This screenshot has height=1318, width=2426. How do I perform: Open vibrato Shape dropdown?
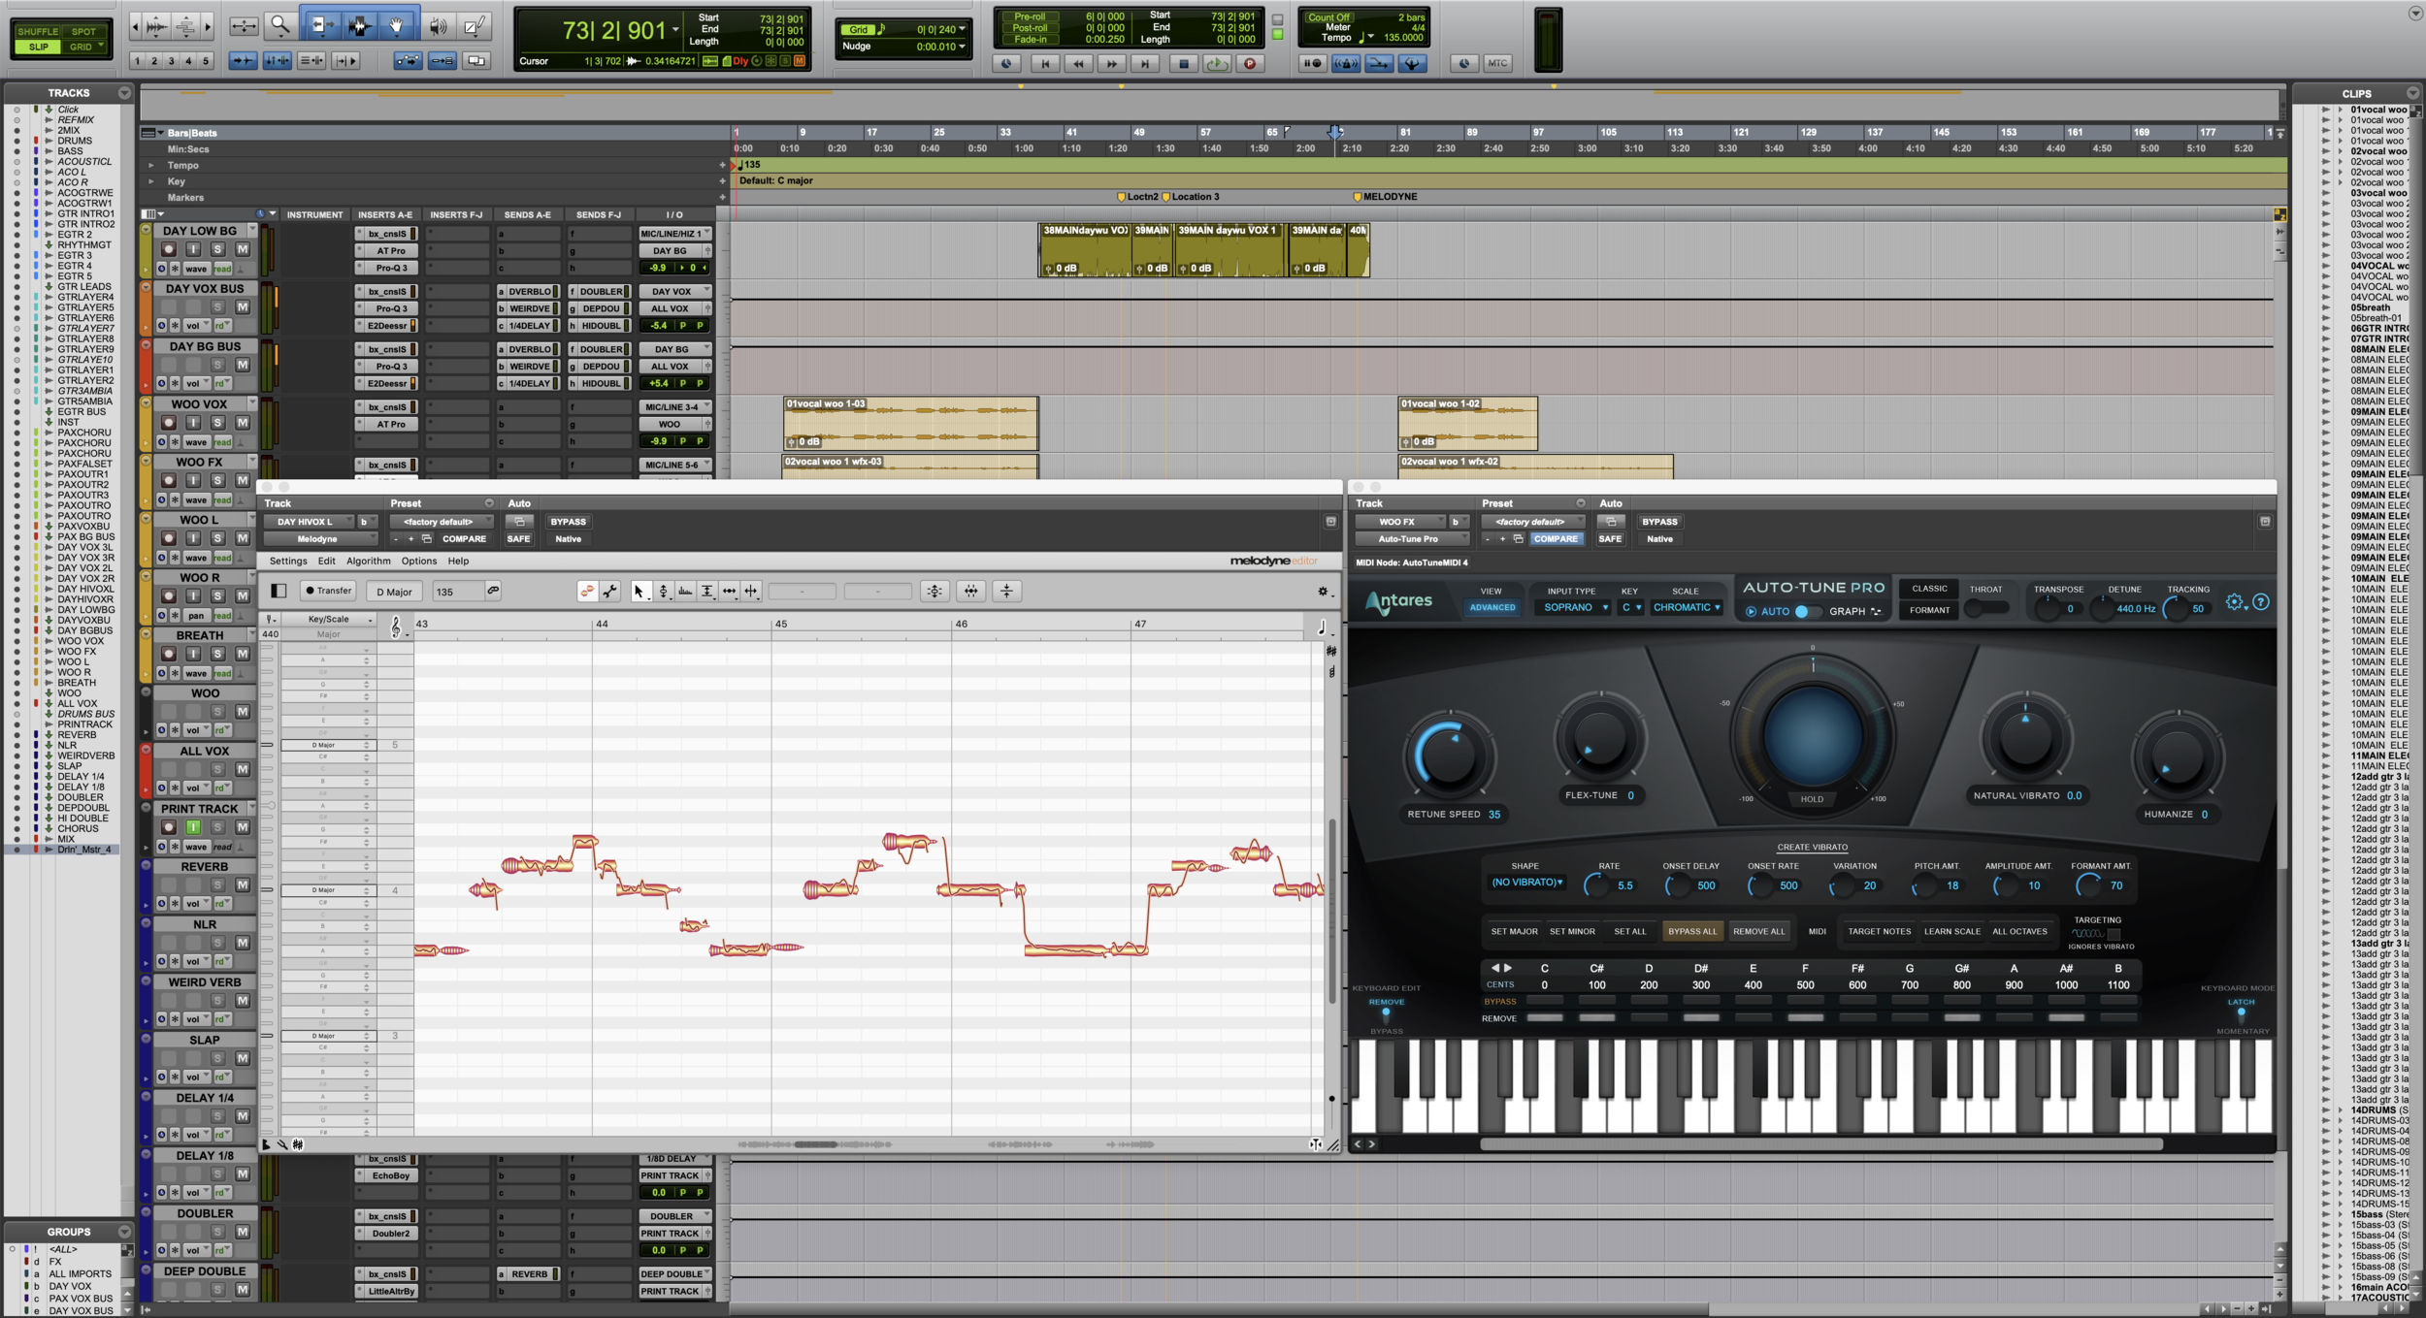coord(1526,883)
